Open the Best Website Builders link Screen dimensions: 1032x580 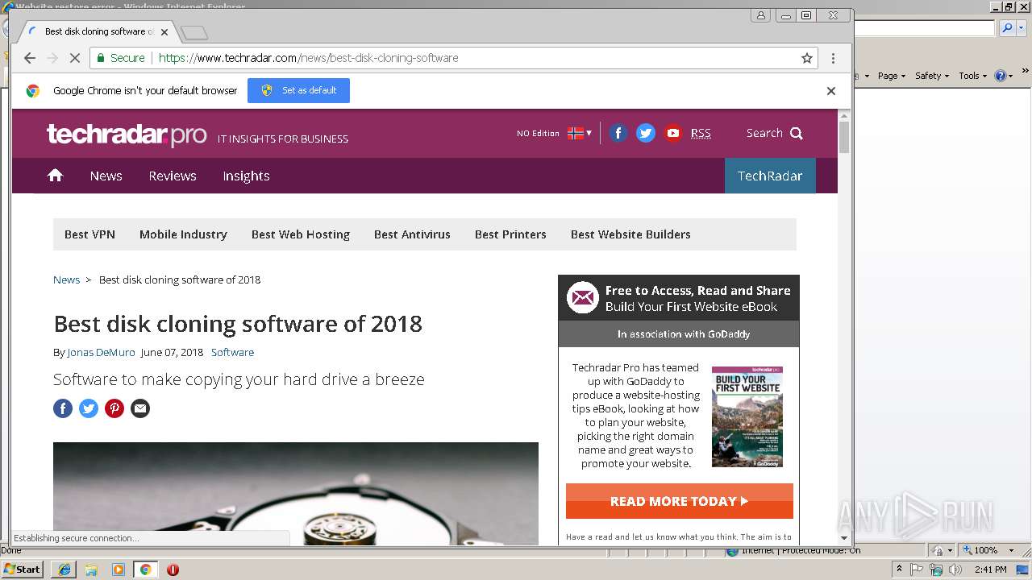(630, 234)
